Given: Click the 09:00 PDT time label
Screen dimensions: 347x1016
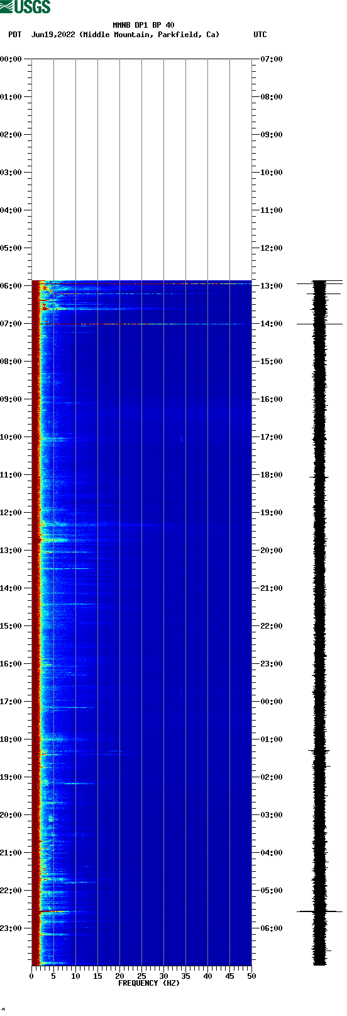Looking at the screenshot, I should point(11,399).
